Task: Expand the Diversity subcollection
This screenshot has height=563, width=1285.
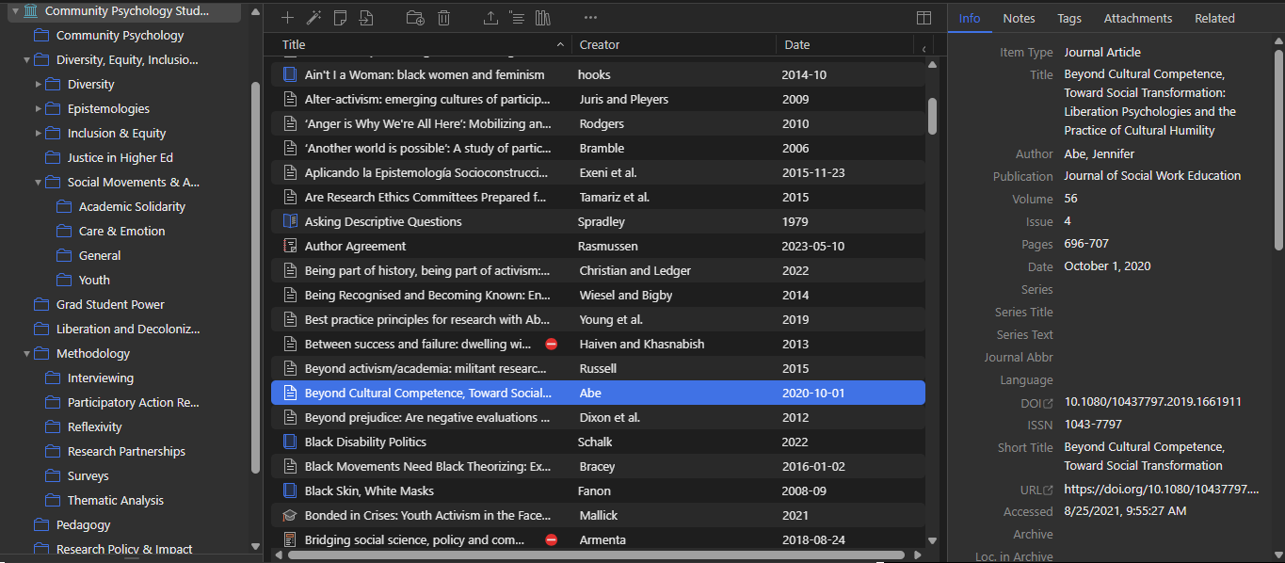Action: 39,84
